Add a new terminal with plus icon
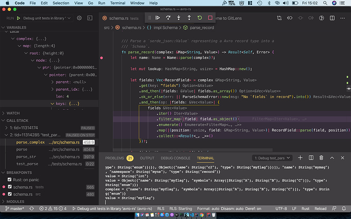The image size is (351, 219). (301, 158)
